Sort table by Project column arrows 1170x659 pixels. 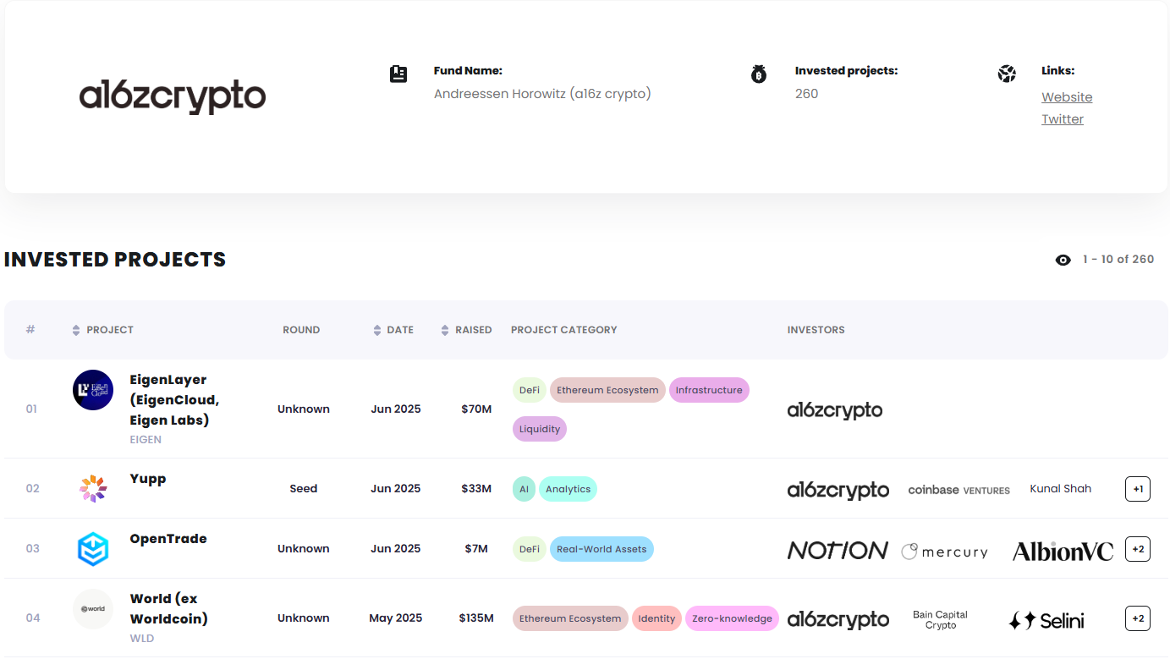tap(76, 330)
